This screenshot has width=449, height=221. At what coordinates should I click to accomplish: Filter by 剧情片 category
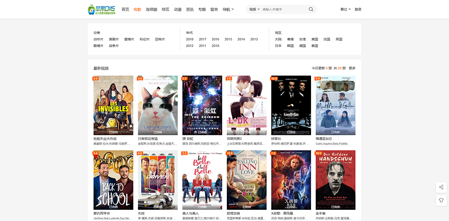click(98, 46)
